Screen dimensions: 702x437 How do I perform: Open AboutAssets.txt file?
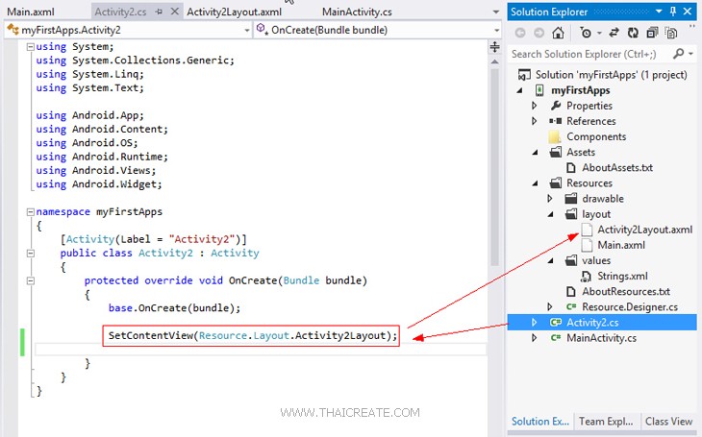click(x=617, y=168)
